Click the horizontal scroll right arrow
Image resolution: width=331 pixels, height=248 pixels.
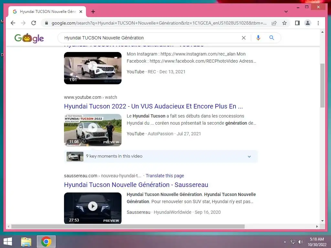click(317, 226)
